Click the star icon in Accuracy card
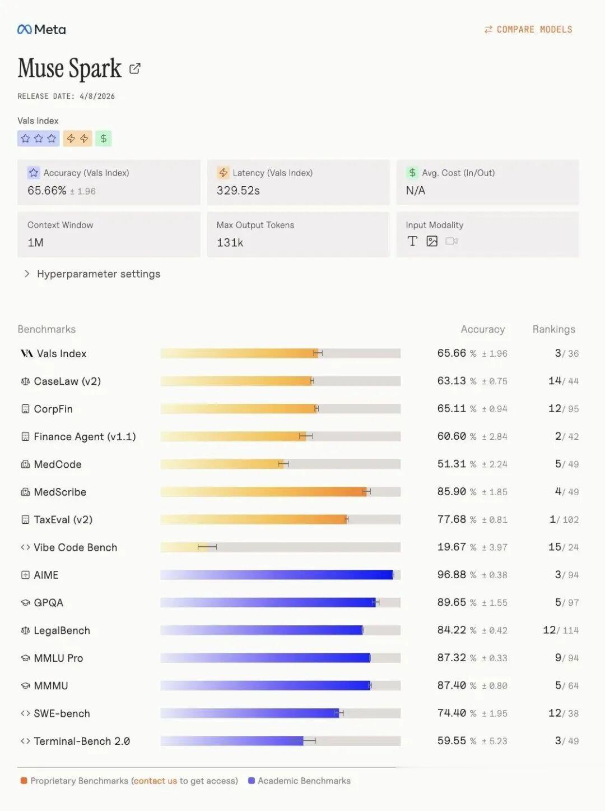Image resolution: width=605 pixels, height=811 pixels. point(34,173)
